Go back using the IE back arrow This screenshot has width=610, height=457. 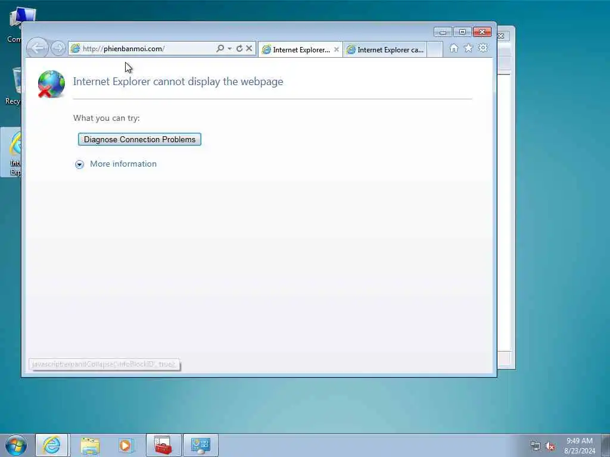[x=38, y=48]
